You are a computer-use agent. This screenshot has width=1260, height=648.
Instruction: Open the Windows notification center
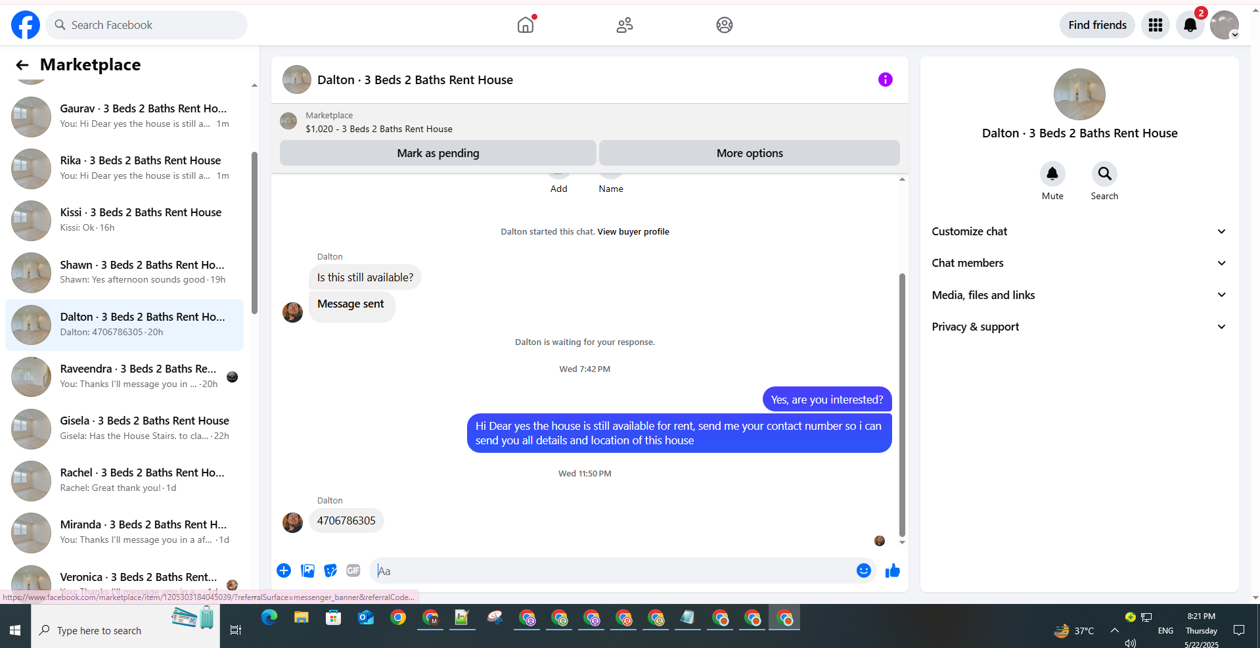(x=1239, y=630)
